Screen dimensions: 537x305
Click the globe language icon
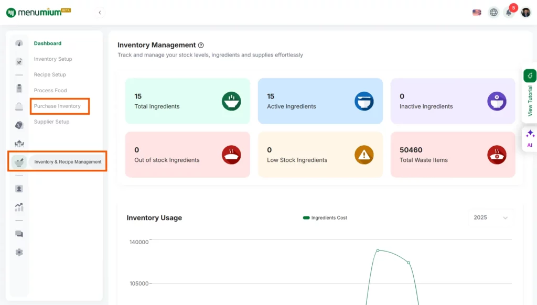pyautogui.click(x=493, y=13)
